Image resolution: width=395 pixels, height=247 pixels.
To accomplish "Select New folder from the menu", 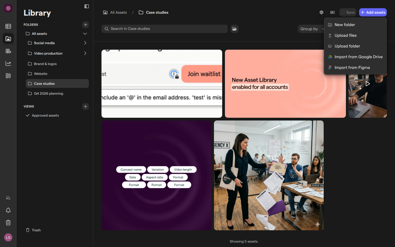I will click(x=355, y=25).
